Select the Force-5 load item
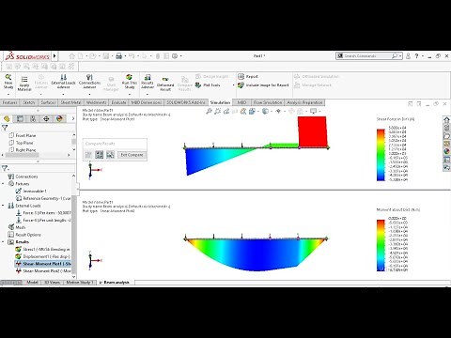The image size is (451, 338). (x=43, y=213)
